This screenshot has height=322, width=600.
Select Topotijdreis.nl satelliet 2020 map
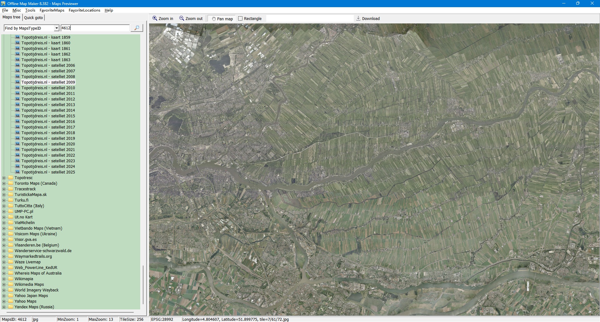(48, 144)
